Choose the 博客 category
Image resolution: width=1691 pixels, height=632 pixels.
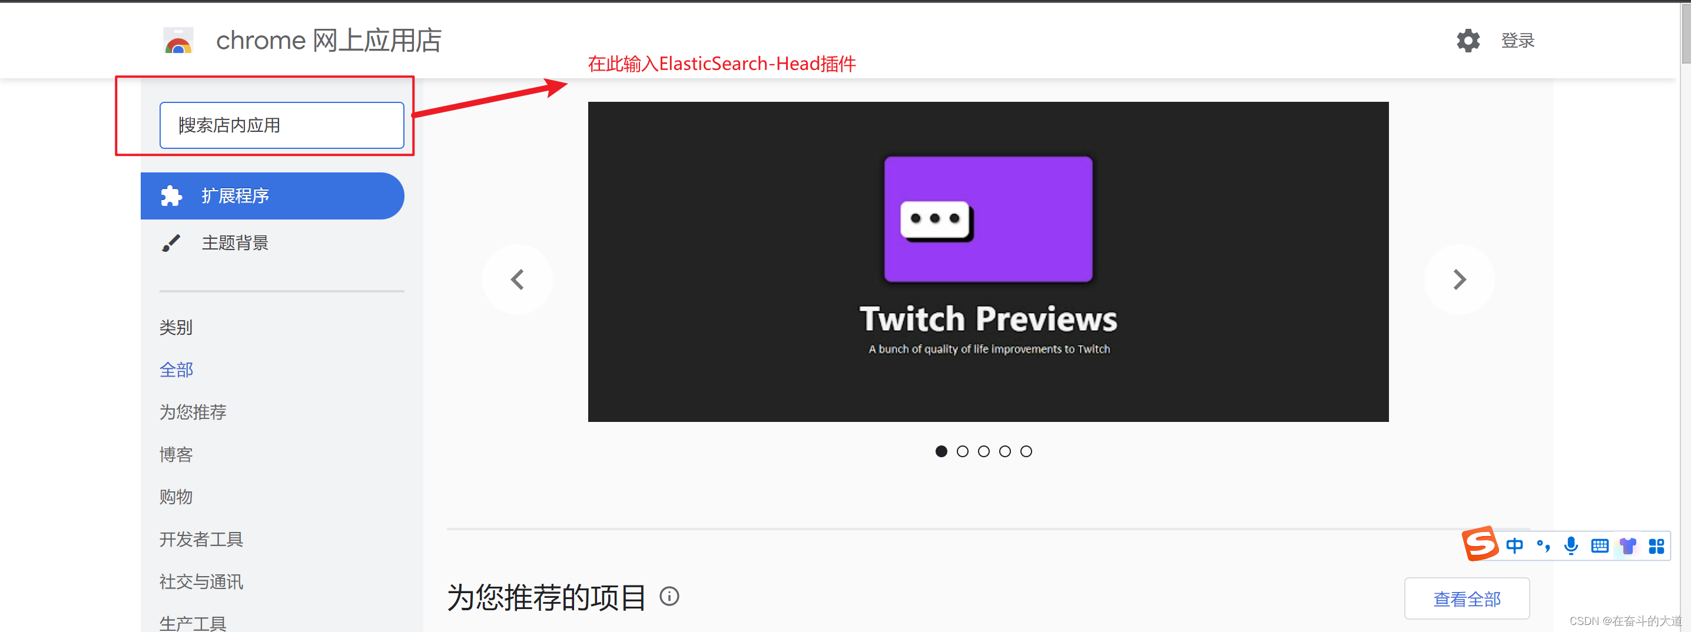(x=176, y=454)
